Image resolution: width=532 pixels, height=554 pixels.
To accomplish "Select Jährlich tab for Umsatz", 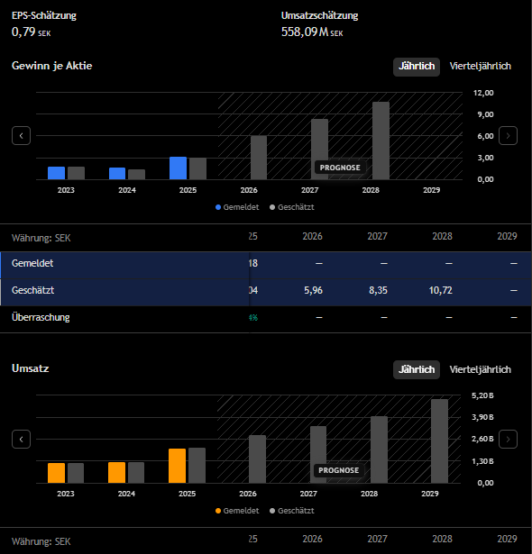I will (417, 369).
